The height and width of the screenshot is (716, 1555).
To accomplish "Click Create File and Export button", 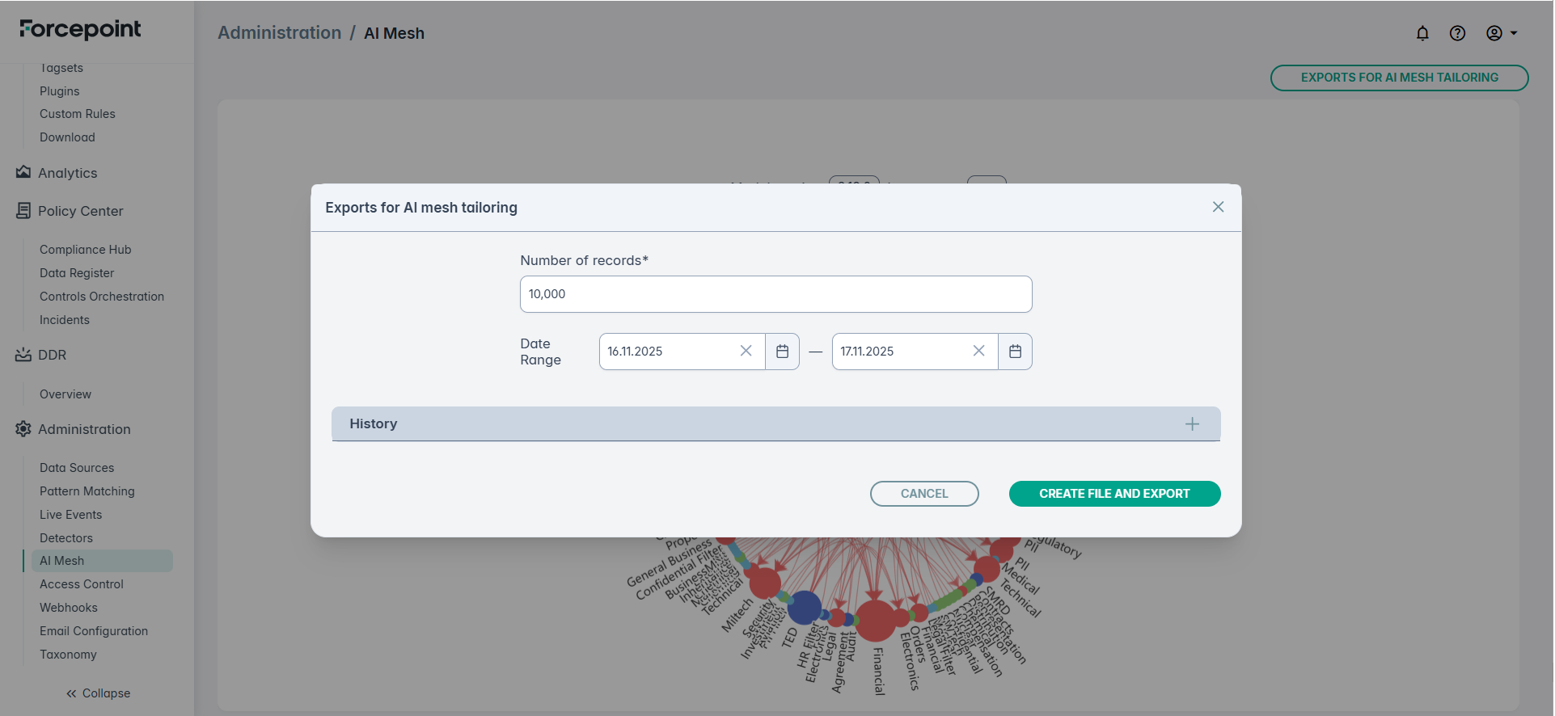I will coord(1114,494).
